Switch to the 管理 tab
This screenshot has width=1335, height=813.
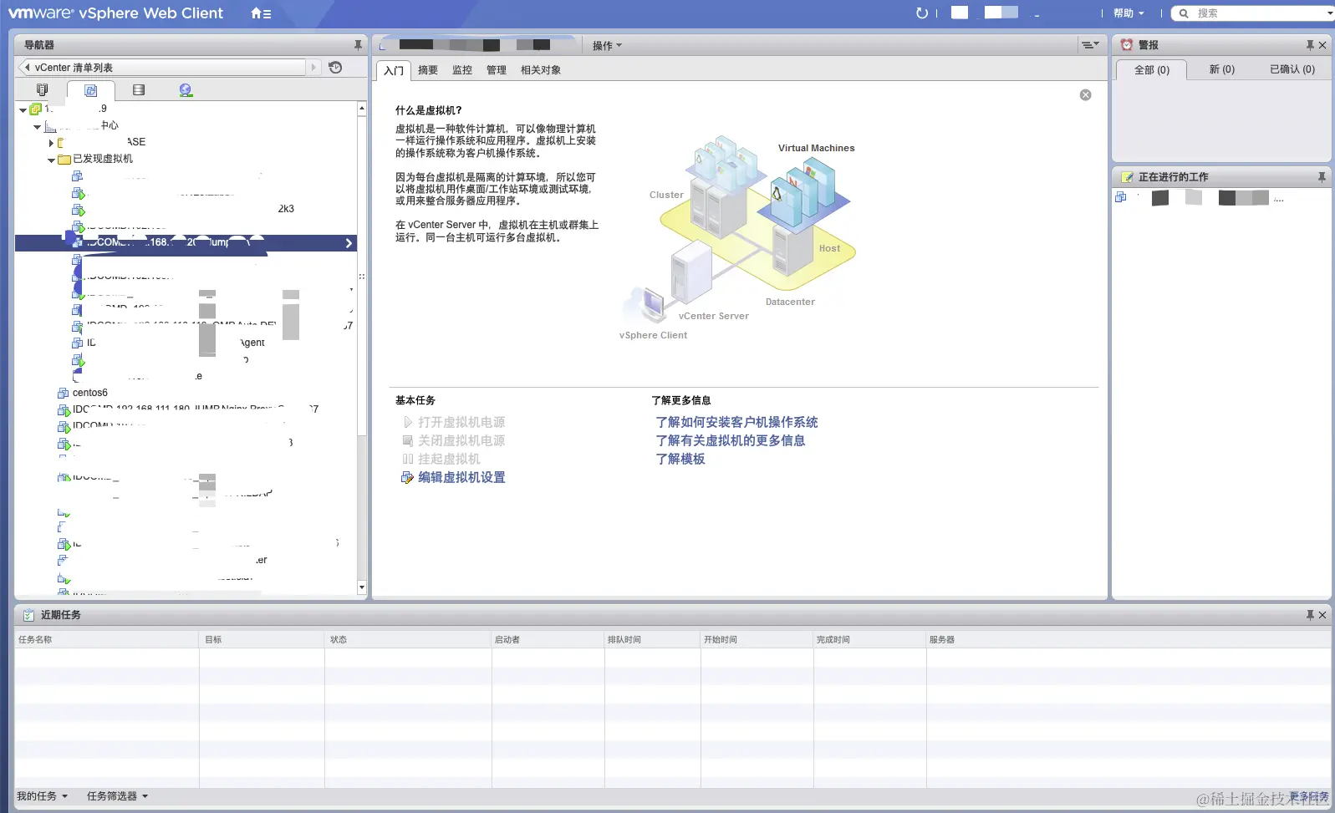pos(497,70)
